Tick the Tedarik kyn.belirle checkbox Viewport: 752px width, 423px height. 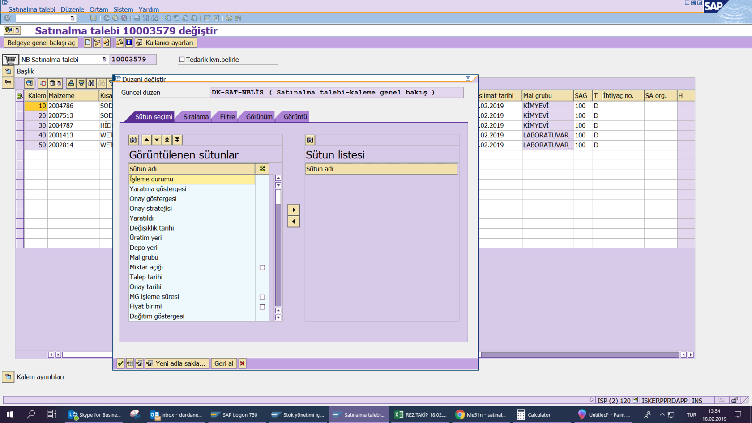(182, 60)
